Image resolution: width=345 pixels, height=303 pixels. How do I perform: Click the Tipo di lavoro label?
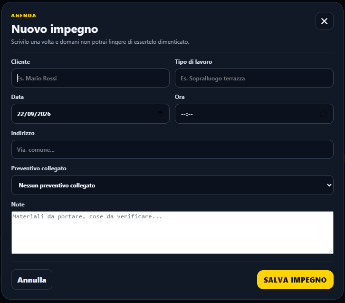(193, 62)
